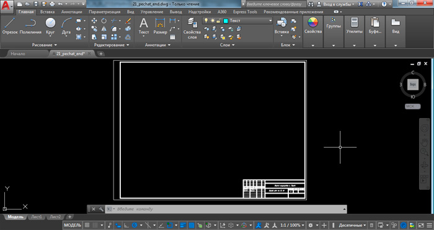Toggle the grid display in status bar
434x230 pixels.
point(87,225)
